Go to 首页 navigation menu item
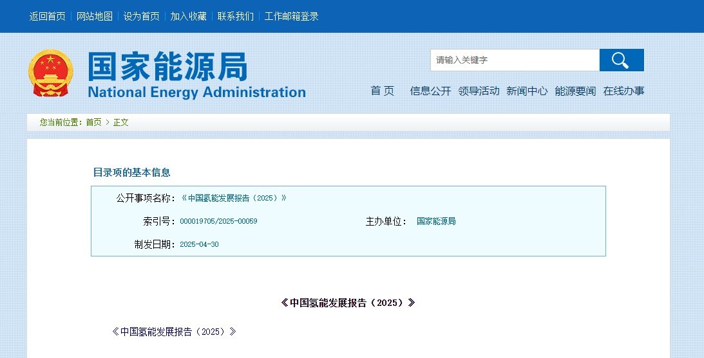704x358 pixels. [x=382, y=91]
